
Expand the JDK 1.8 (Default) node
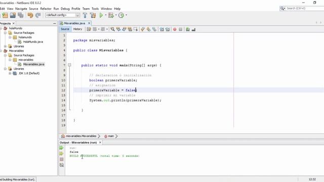10,73
